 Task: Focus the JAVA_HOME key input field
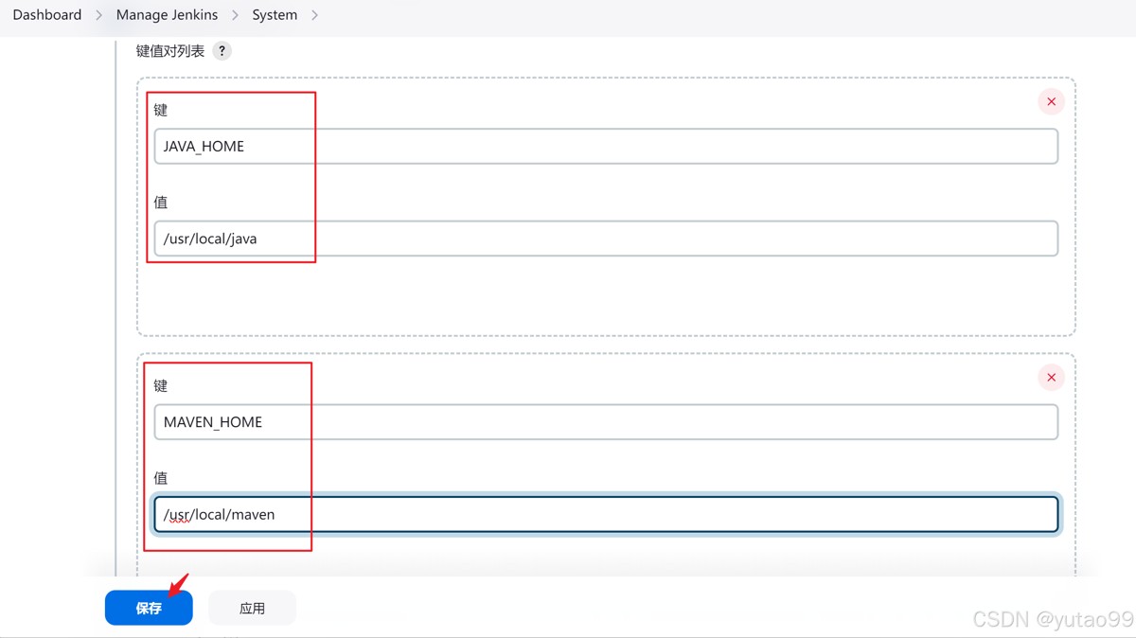click(x=606, y=147)
